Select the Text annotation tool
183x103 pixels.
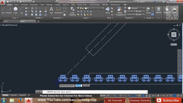51,10
